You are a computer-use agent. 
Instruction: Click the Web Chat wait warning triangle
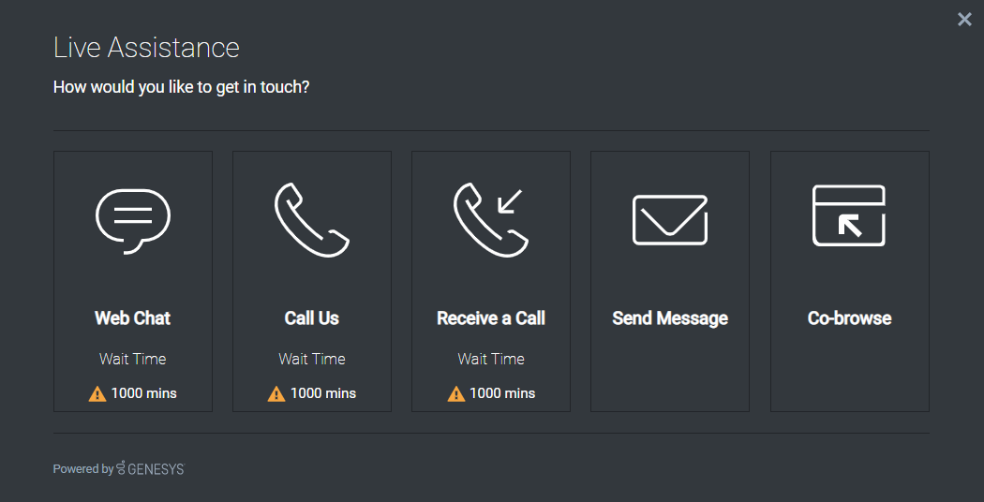tap(97, 394)
